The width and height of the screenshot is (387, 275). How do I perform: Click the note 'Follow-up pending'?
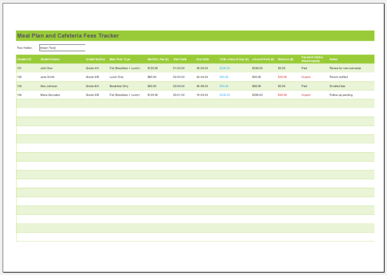[x=341, y=95]
